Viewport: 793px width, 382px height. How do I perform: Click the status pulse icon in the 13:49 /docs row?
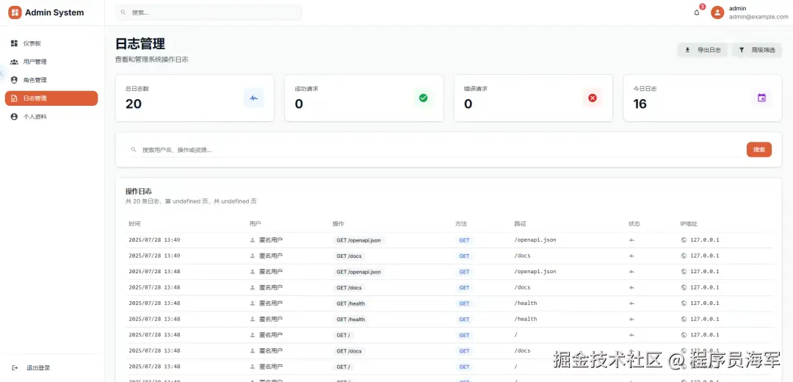click(631, 256)
